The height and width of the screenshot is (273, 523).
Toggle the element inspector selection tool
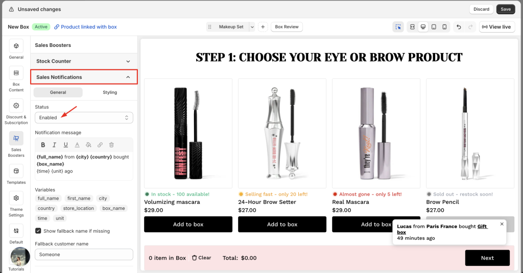pos(398,27)
